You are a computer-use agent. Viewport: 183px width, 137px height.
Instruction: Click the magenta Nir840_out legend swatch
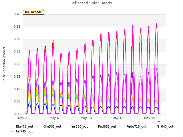coord(152,127)
